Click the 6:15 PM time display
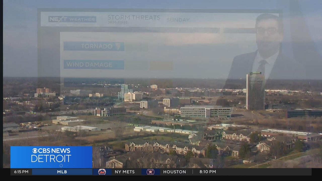 point(21,172)
